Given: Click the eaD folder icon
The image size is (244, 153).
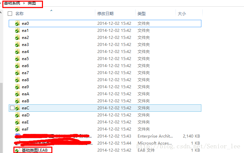Looking at the screenshot, I should click(17, 115).
